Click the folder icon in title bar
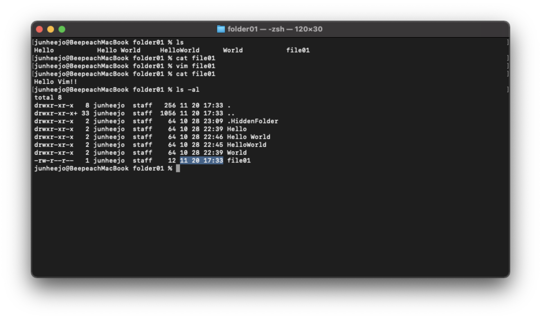 pos(221,29)
